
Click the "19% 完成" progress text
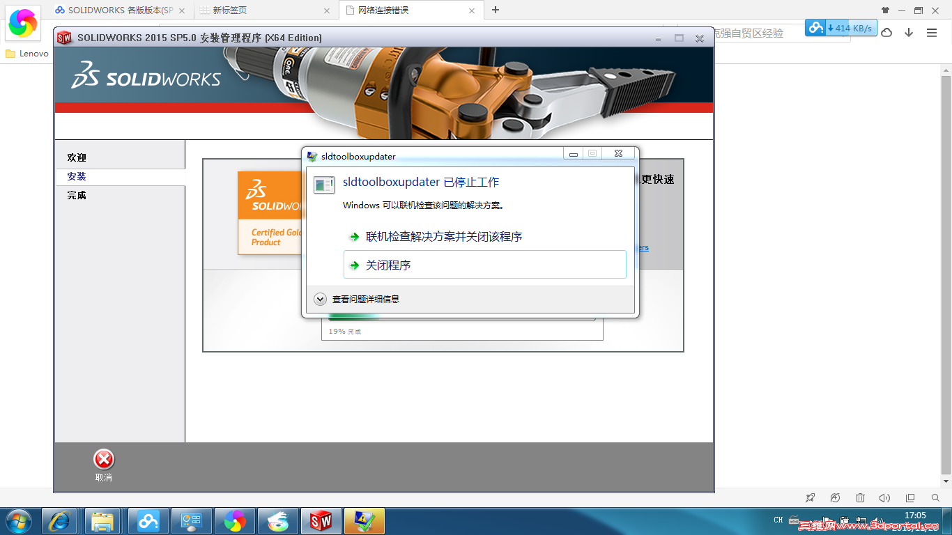pyautogui.click(x=345, y=332)
